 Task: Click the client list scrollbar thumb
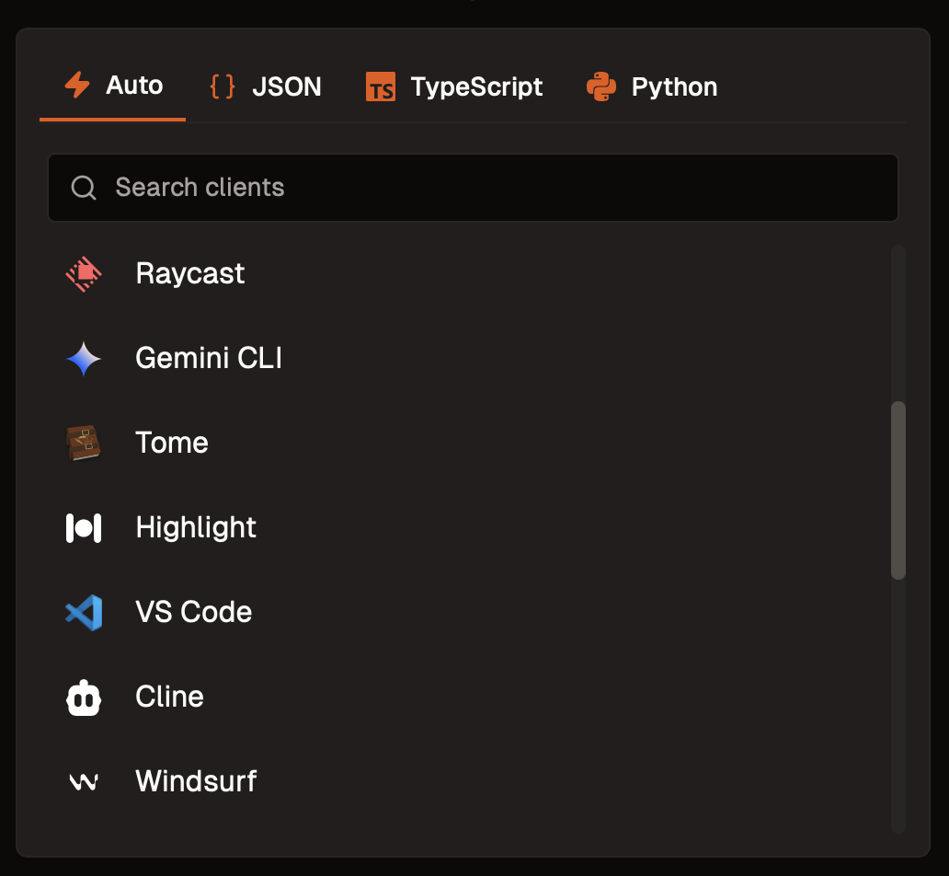tap(898, 490)
